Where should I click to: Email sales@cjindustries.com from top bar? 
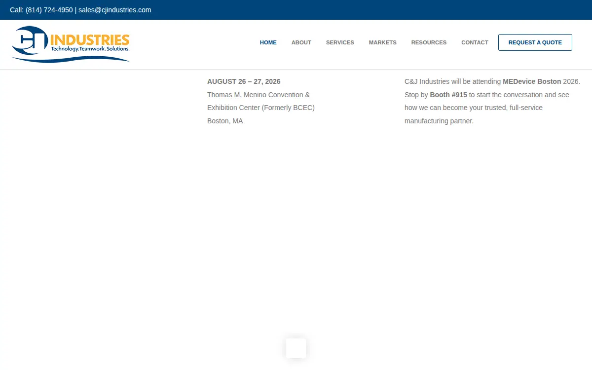115,10
